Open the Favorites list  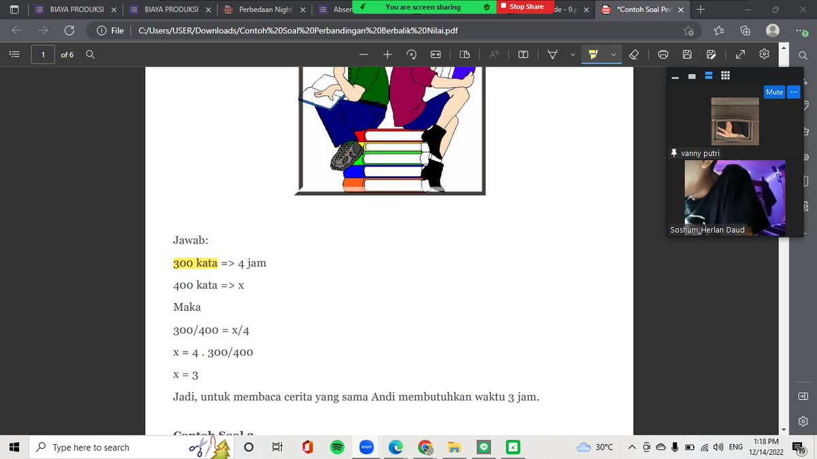click(x=720, y=31)
